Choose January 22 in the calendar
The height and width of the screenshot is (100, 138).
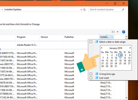[x=107, y=63]
